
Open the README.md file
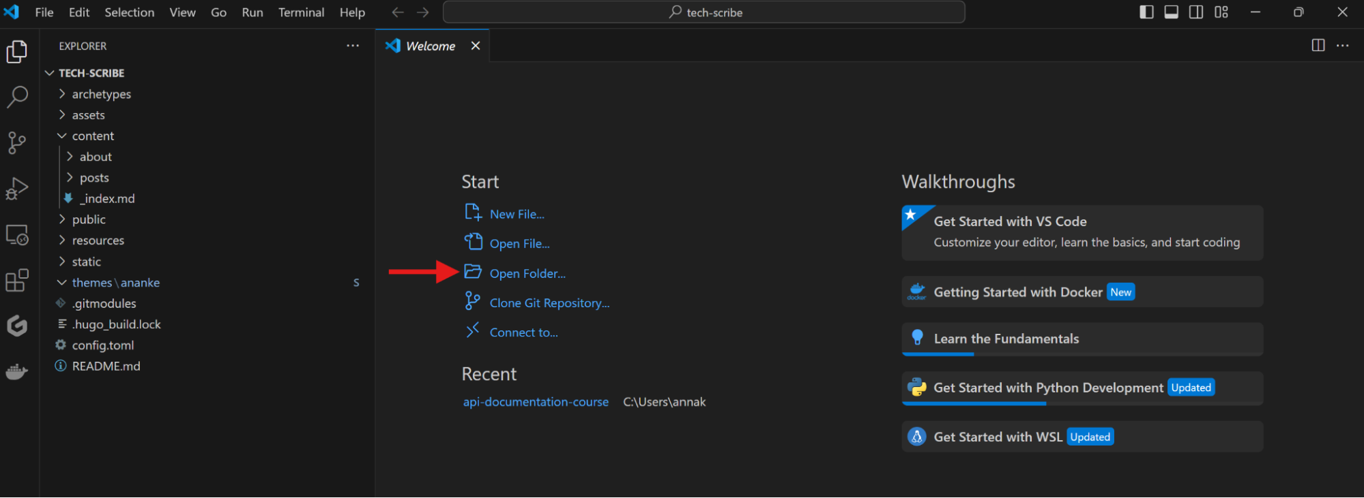pyautogui.click(x=106, y=366)
